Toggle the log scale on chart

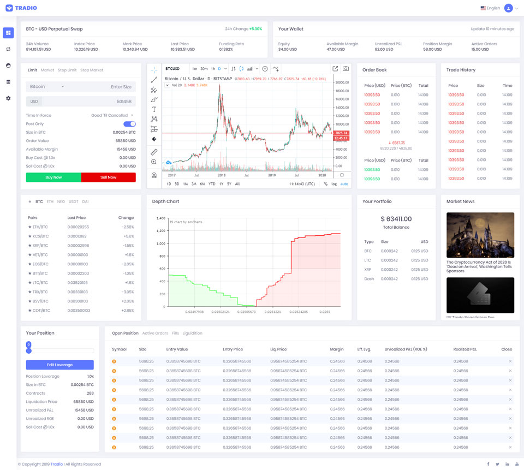334,184
